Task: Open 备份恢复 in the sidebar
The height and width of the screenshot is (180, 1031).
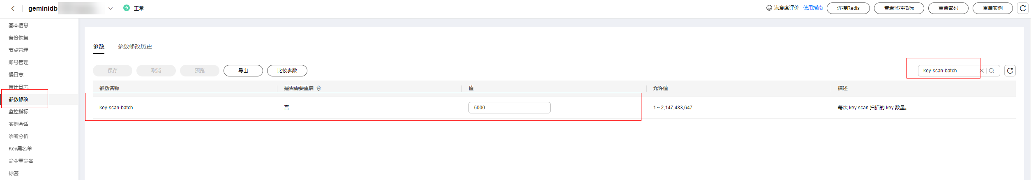Action: coord(18,38)
